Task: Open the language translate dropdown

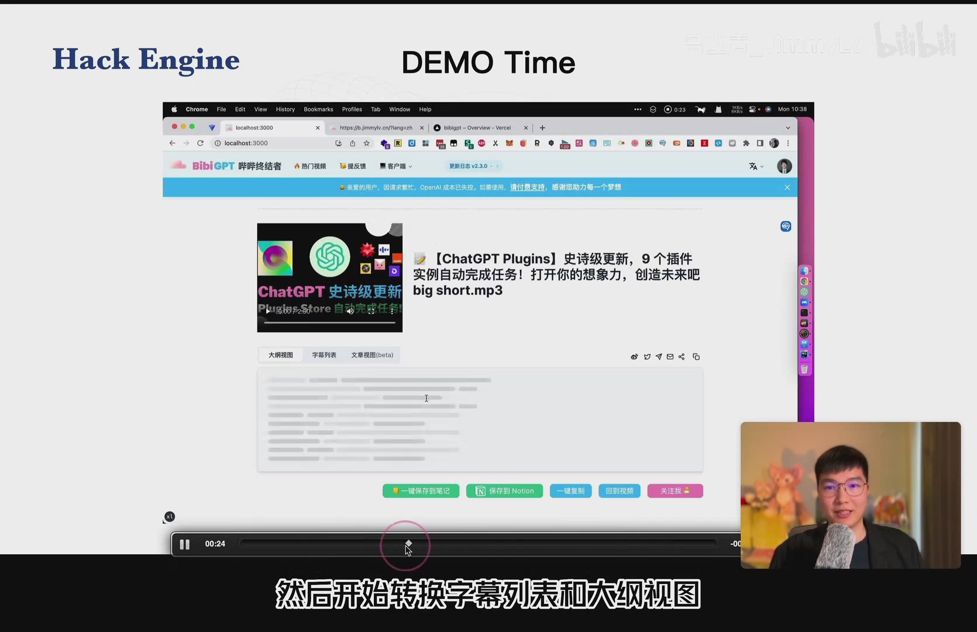Action: pyautogui.click(x=756, y=167)
